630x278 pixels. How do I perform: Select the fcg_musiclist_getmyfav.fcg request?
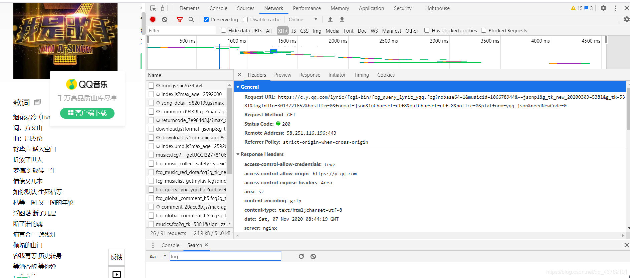tap(191, 181)
